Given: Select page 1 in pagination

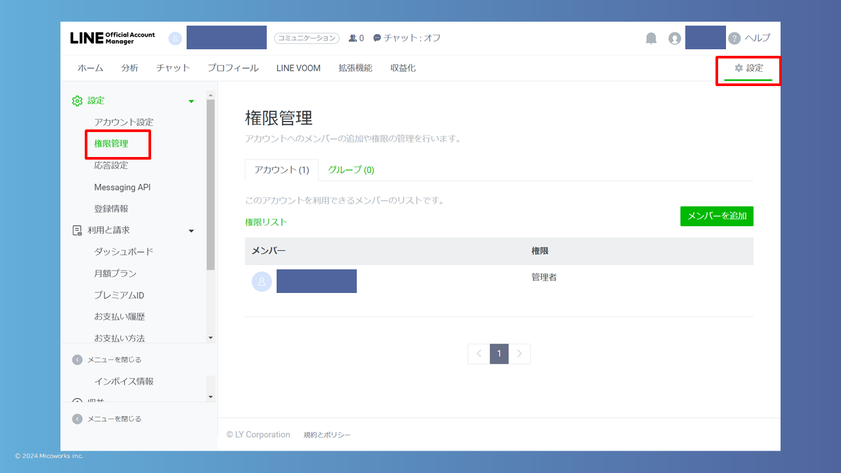Looking at the screenshot, I should (499, 353).
